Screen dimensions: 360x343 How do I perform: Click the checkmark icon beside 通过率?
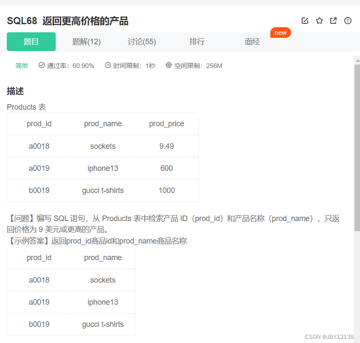(x=41, y=65)
